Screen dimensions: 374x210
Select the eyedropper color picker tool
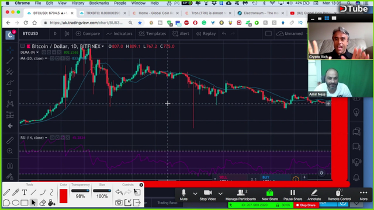16,192
